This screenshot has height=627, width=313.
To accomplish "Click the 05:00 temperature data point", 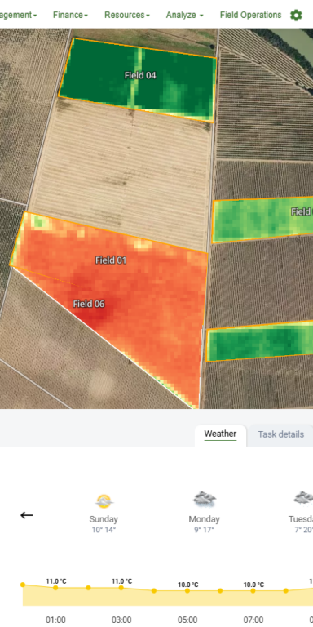I will 187,590.
